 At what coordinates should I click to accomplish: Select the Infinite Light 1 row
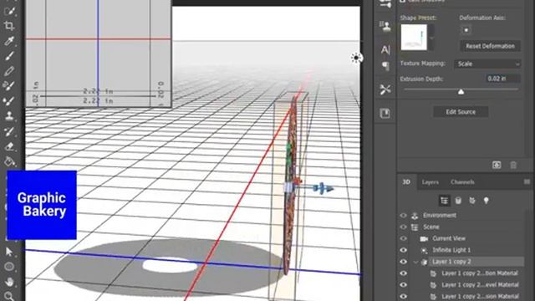coord(461,250)
